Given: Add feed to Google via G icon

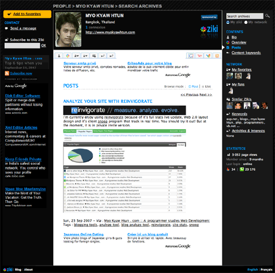Looking at the screenshot, I should [191, 56].
